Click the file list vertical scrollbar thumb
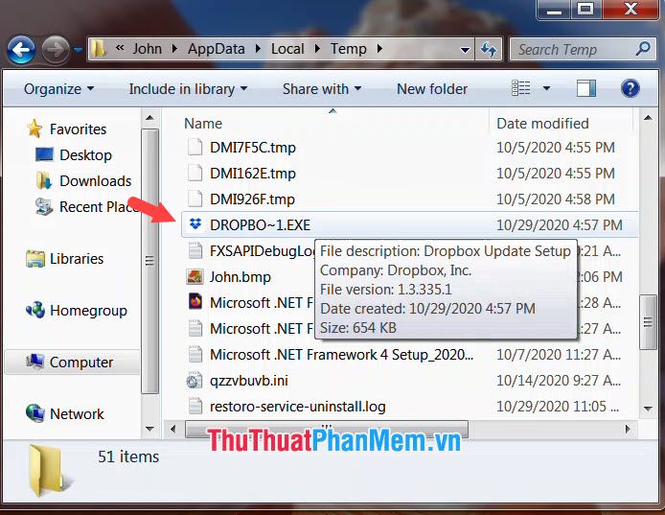The height and width of the screenshot is (515, 665). 648,322
